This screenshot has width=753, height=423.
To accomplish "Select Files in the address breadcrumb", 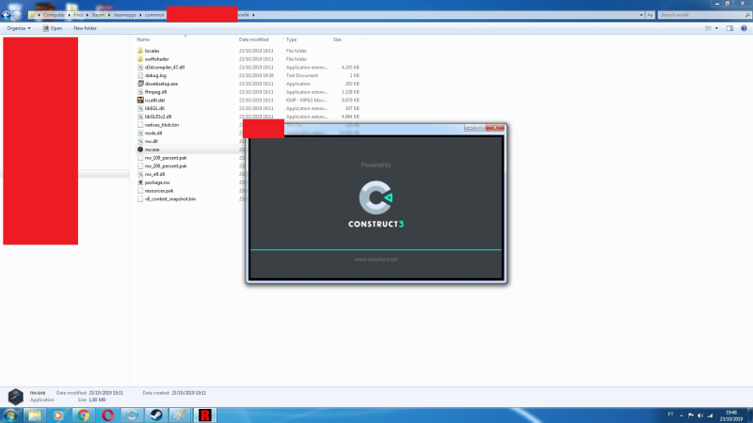I will [x=78, y=15].
